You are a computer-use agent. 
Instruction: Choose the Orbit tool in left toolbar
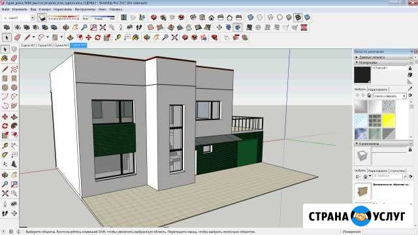coord(5,175)
